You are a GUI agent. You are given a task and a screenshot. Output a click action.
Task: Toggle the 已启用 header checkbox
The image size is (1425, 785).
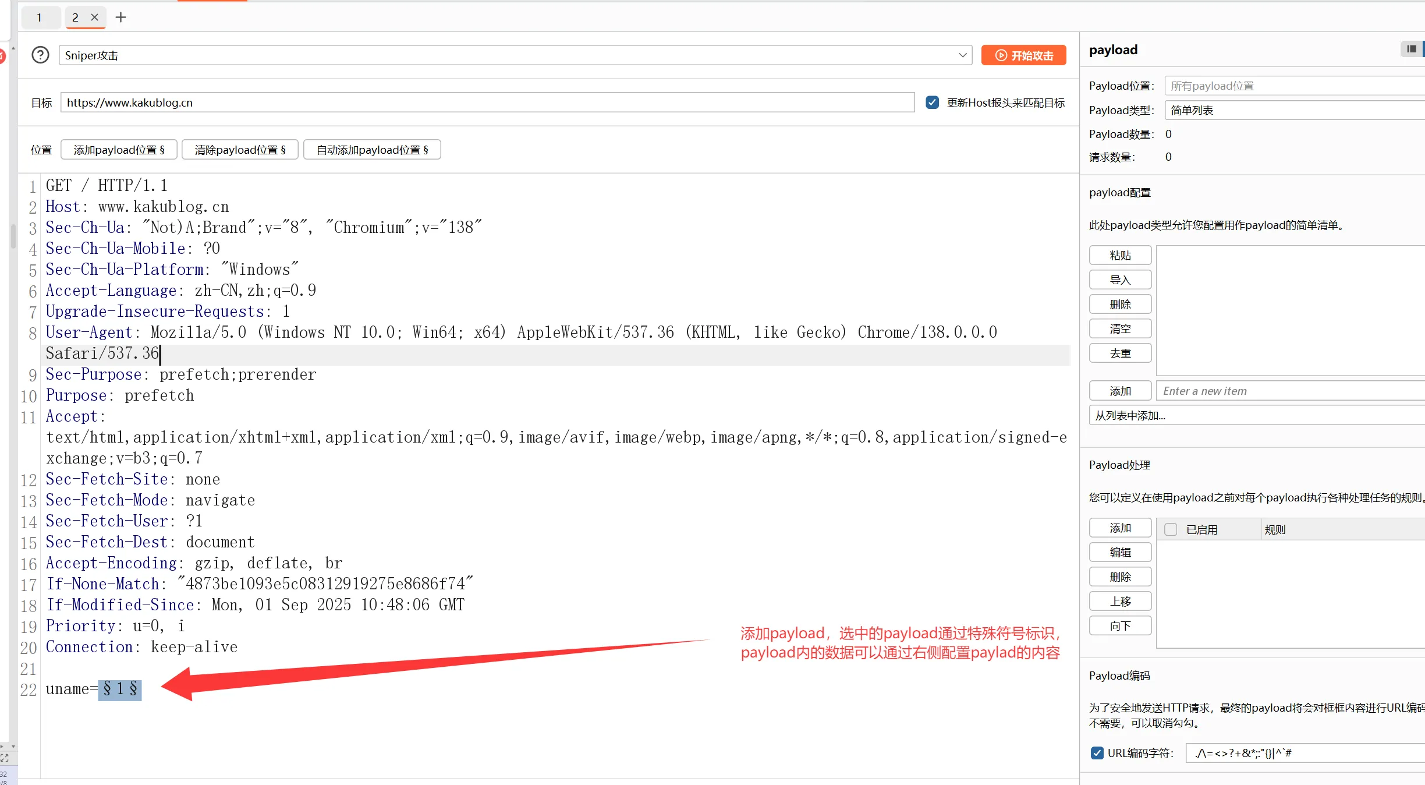[x=1171, y=529]
